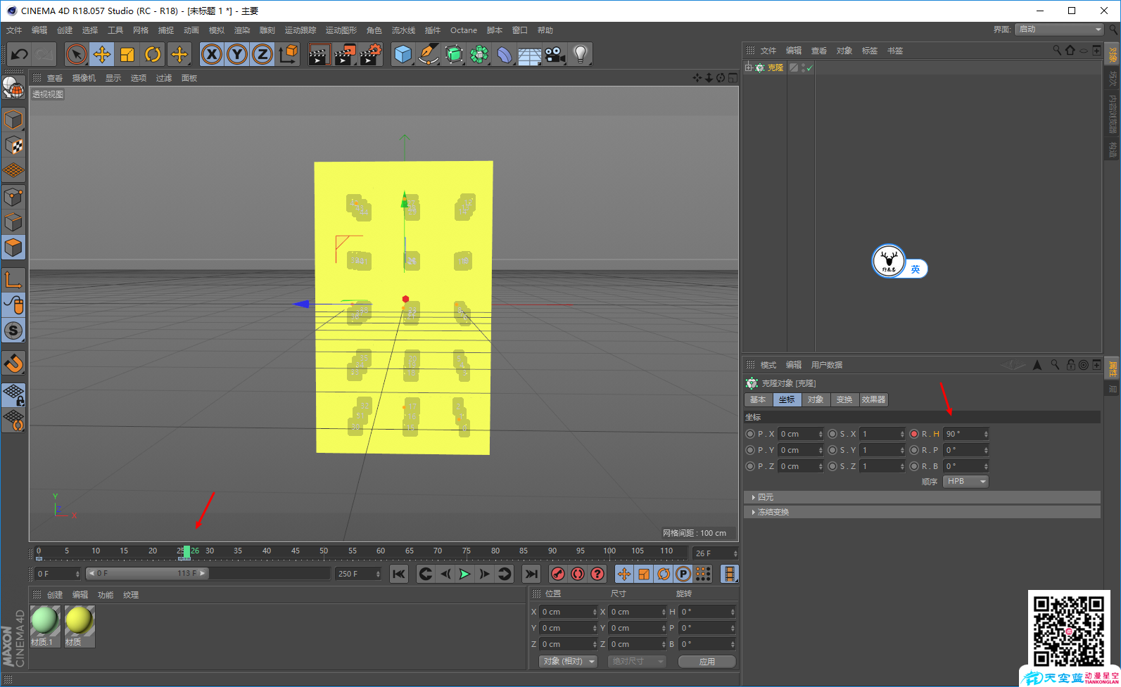Expand the 克隆 object tree node
This screenshot has height=687, width=1121.
pos(749,68)
